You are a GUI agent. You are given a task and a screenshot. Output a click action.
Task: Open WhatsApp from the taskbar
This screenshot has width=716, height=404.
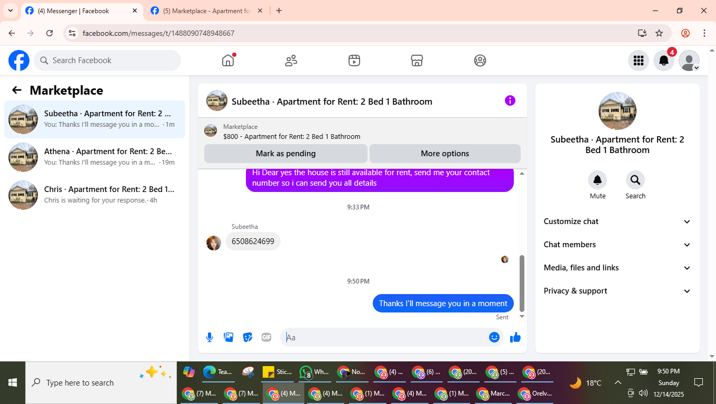coord(314,372)
